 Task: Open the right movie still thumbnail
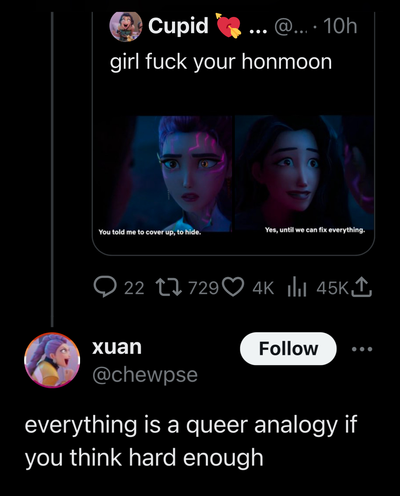304,173
